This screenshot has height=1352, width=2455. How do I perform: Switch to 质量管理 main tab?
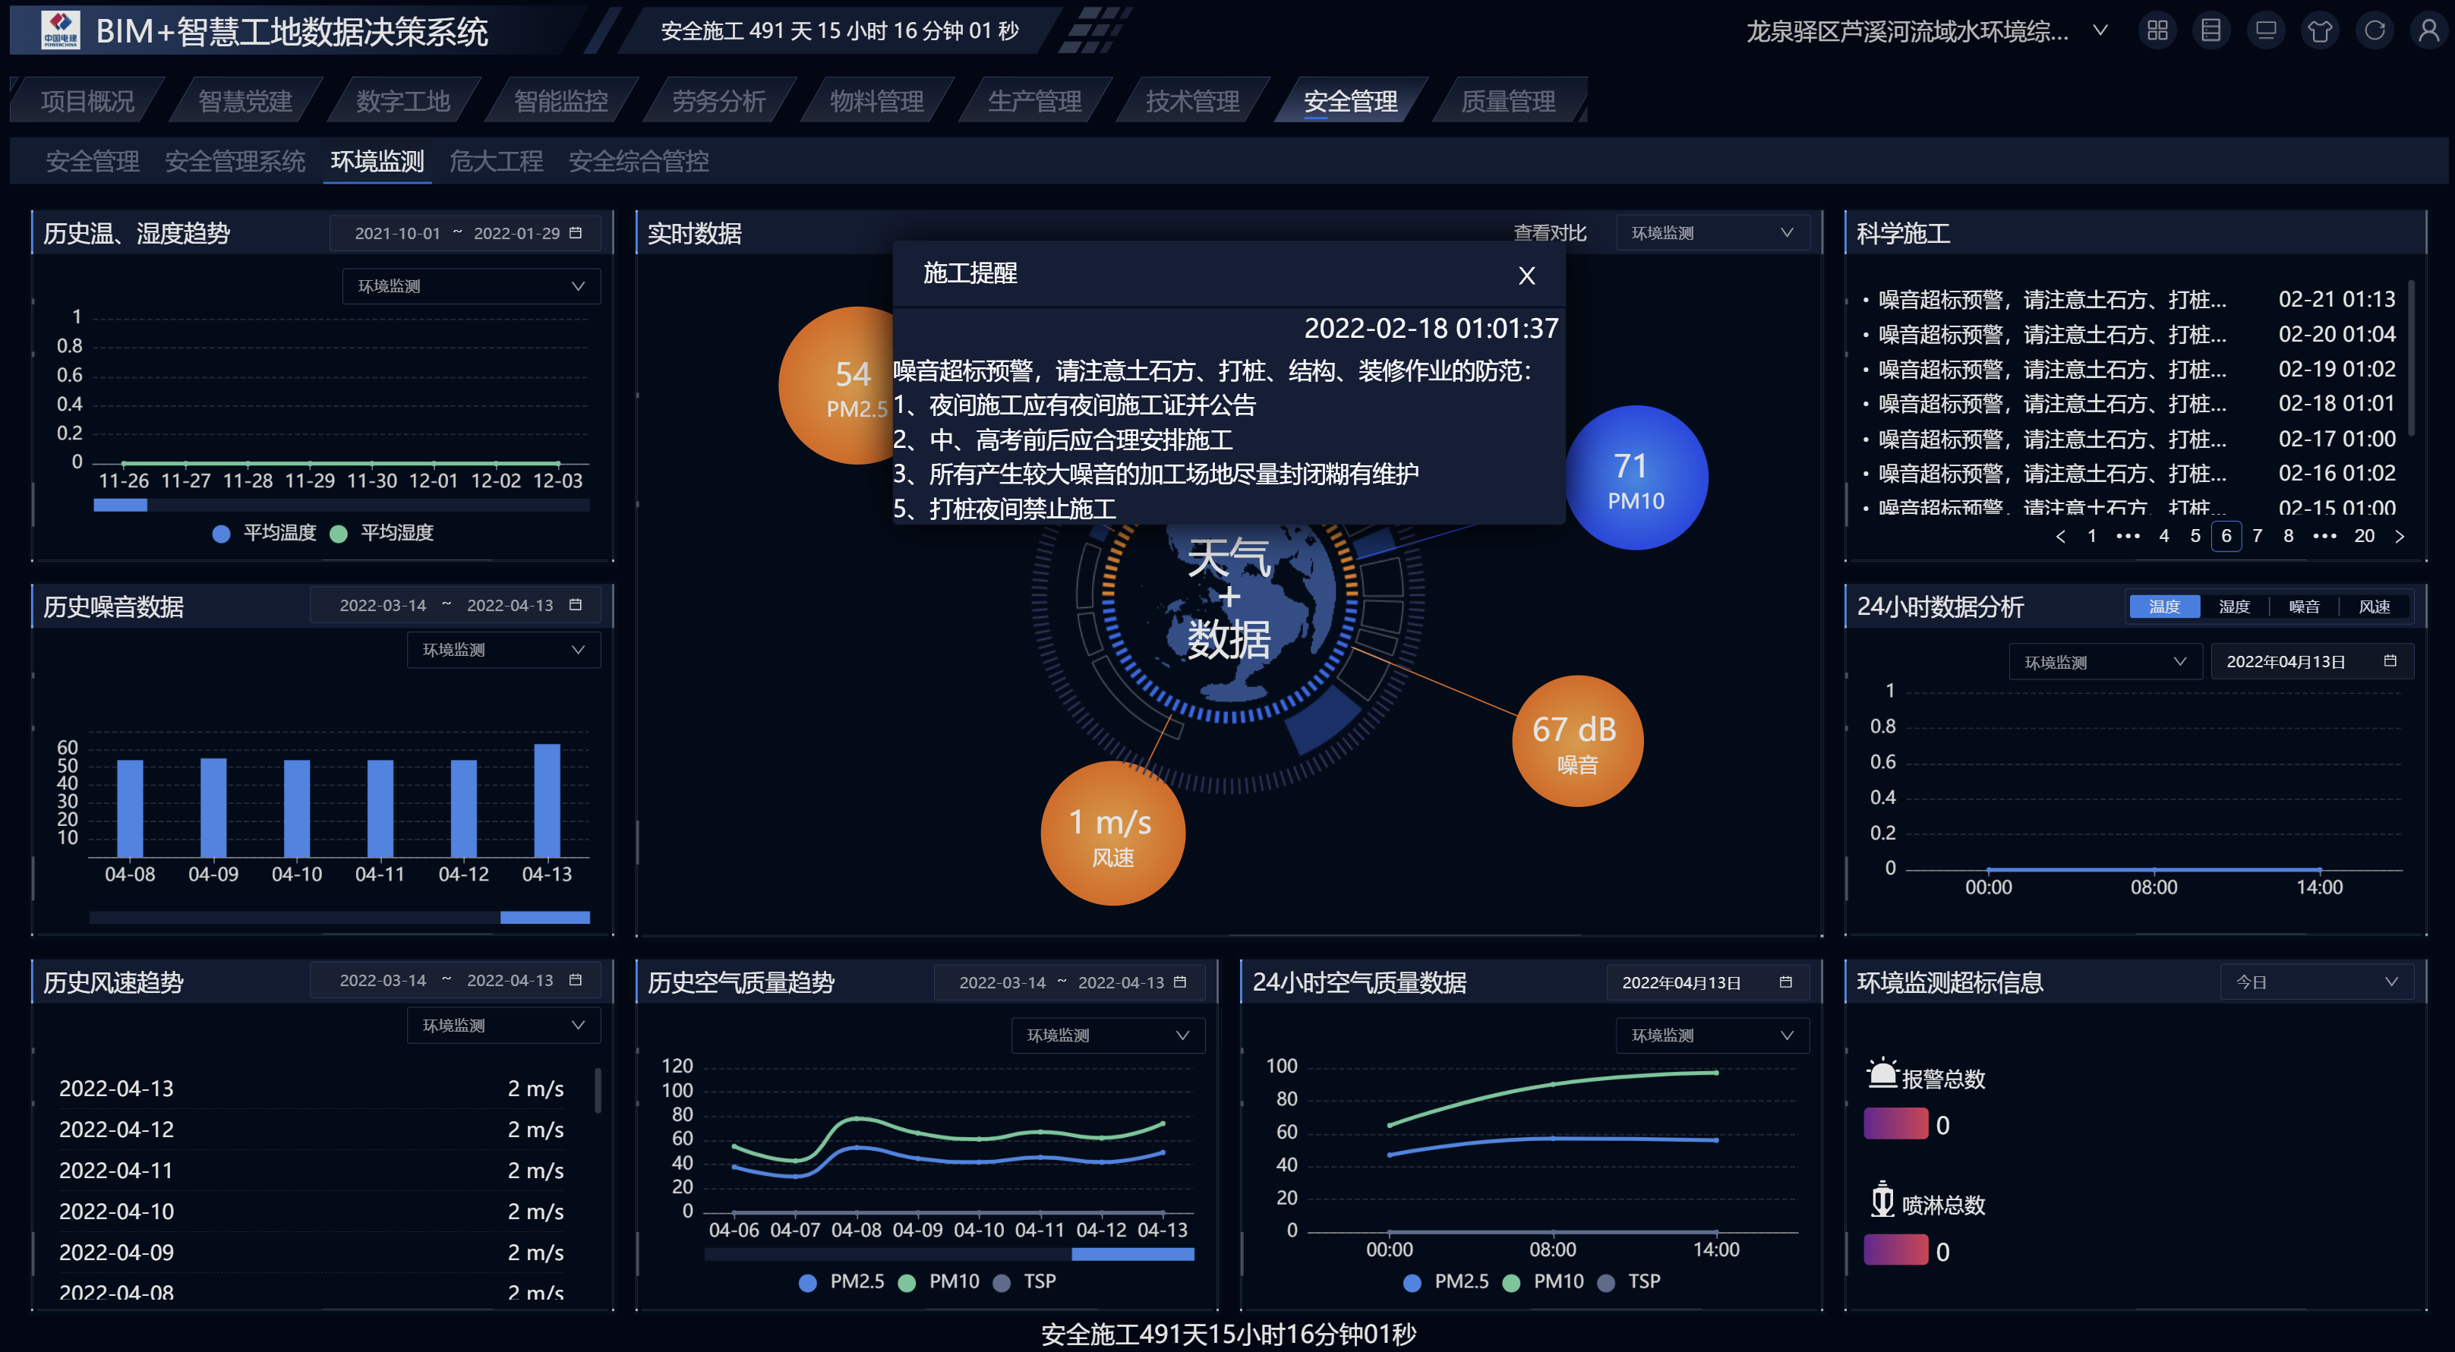coord(1507,101)
